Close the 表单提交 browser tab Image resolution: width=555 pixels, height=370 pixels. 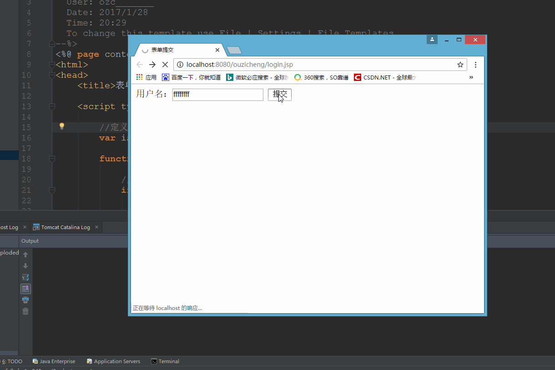click(217, 50)
